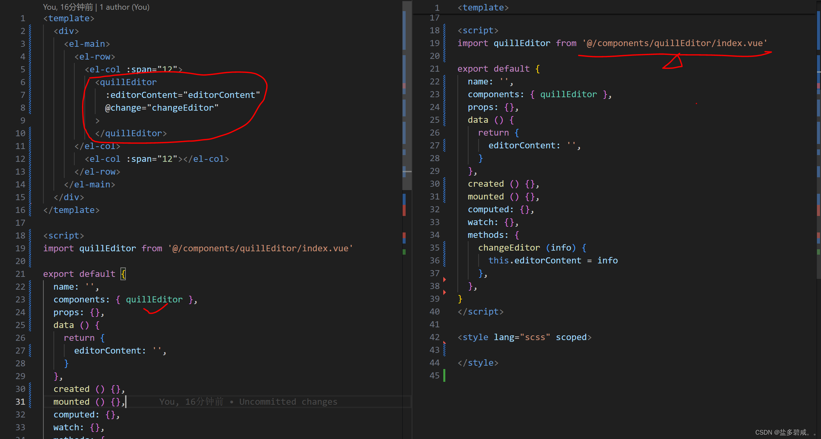Click green added-line gutter bar at line 45

coord(444,375)
